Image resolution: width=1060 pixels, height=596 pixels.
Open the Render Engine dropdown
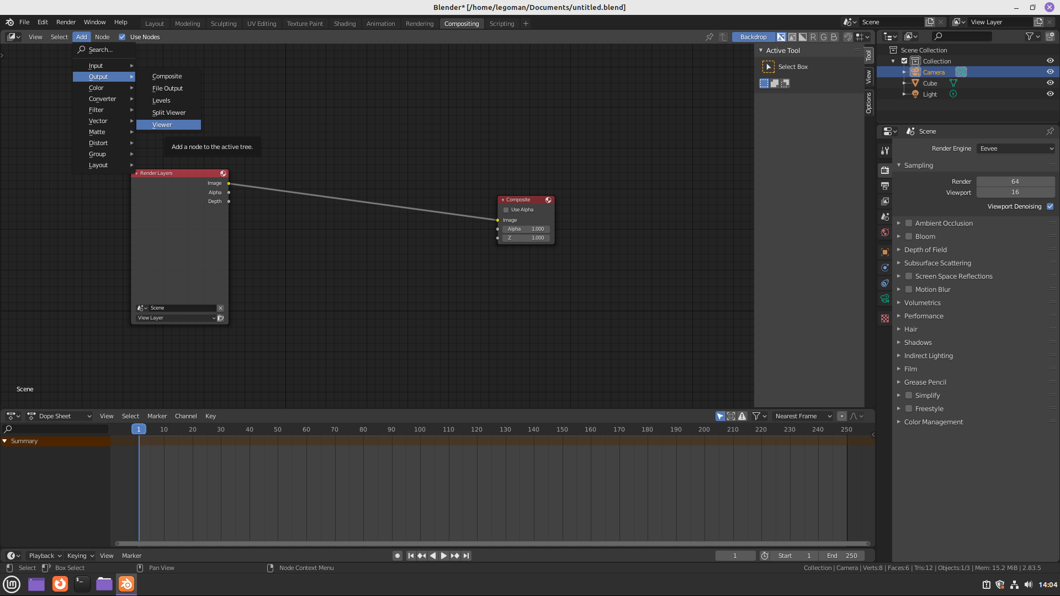click(1016, 148)
